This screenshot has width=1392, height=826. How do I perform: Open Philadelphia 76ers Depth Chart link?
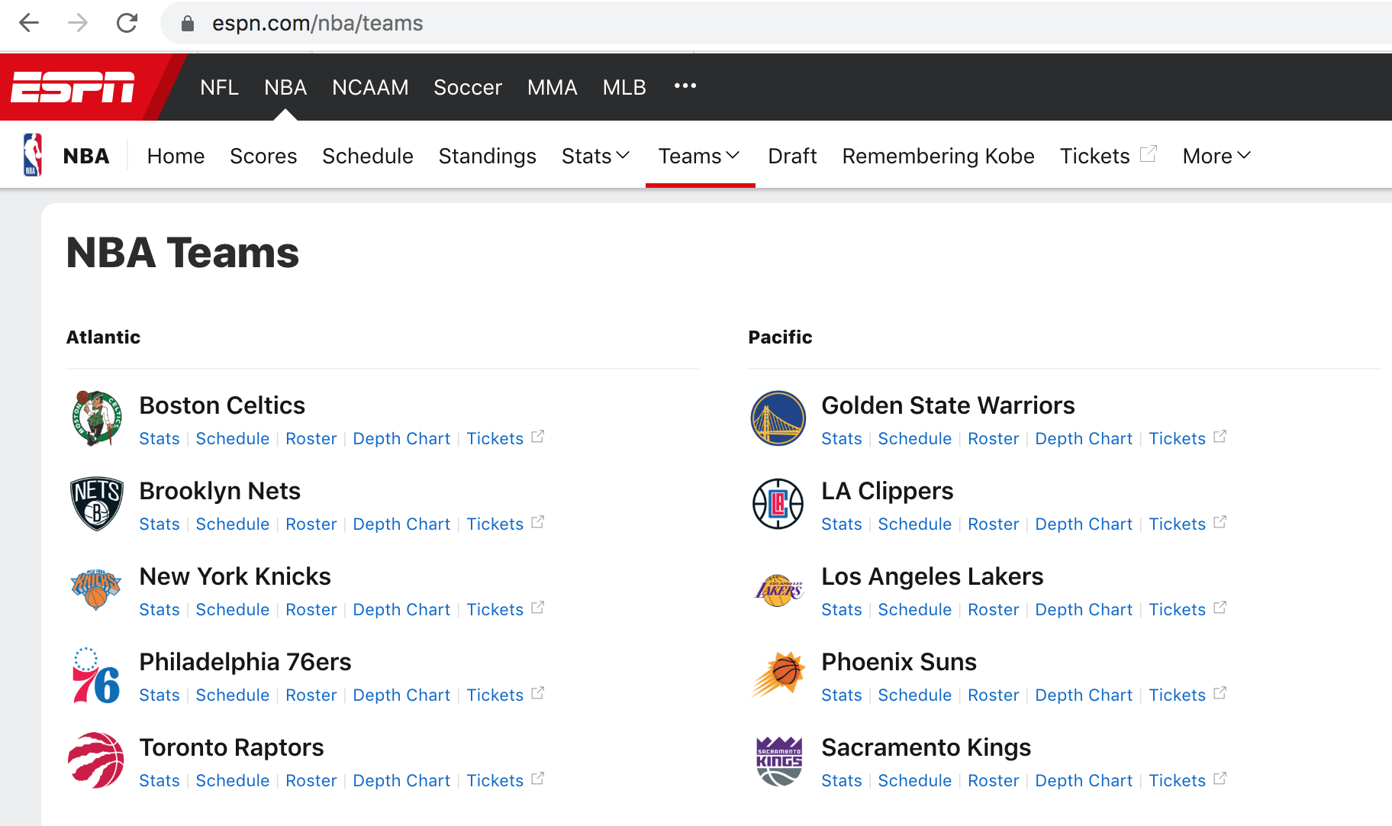click(401, 695)
